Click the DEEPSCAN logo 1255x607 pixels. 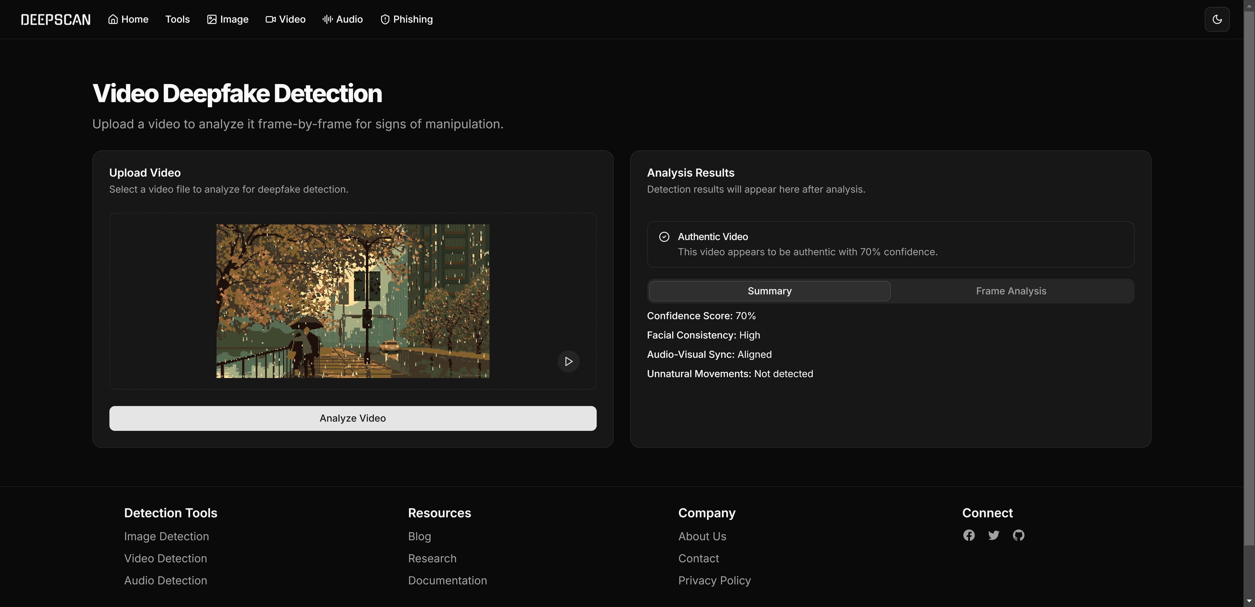pyautogui.click(x=56, y=19)
